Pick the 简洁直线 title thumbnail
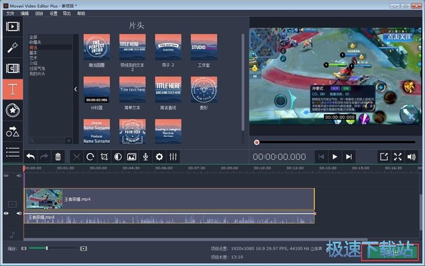This screenshot has width=425, height=266. [168, 89]
